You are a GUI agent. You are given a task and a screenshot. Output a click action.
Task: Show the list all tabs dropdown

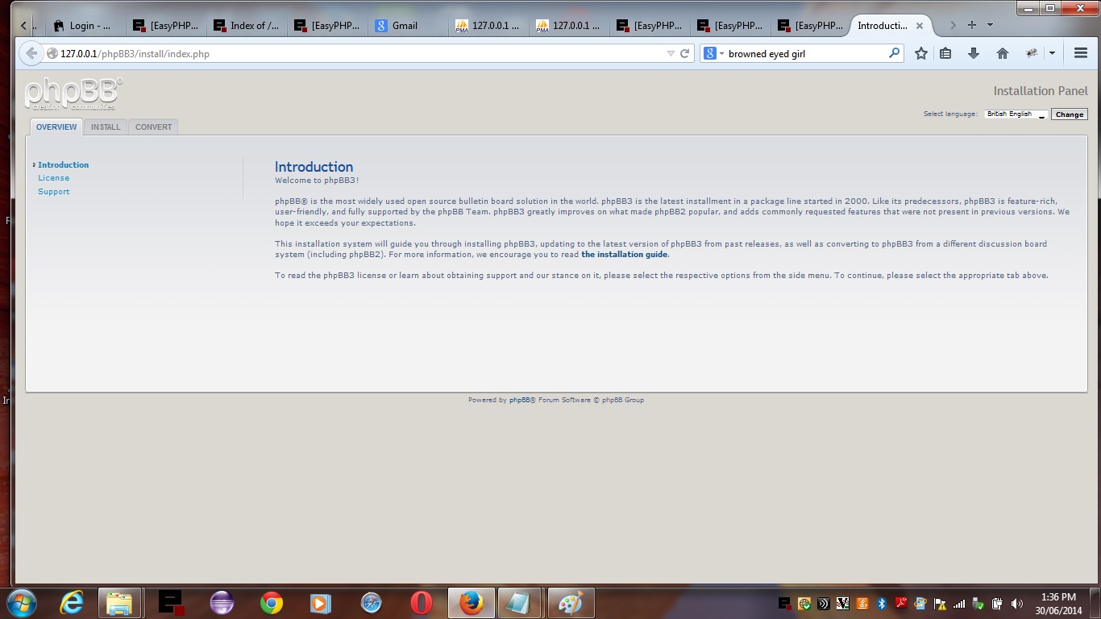[991, 25]
